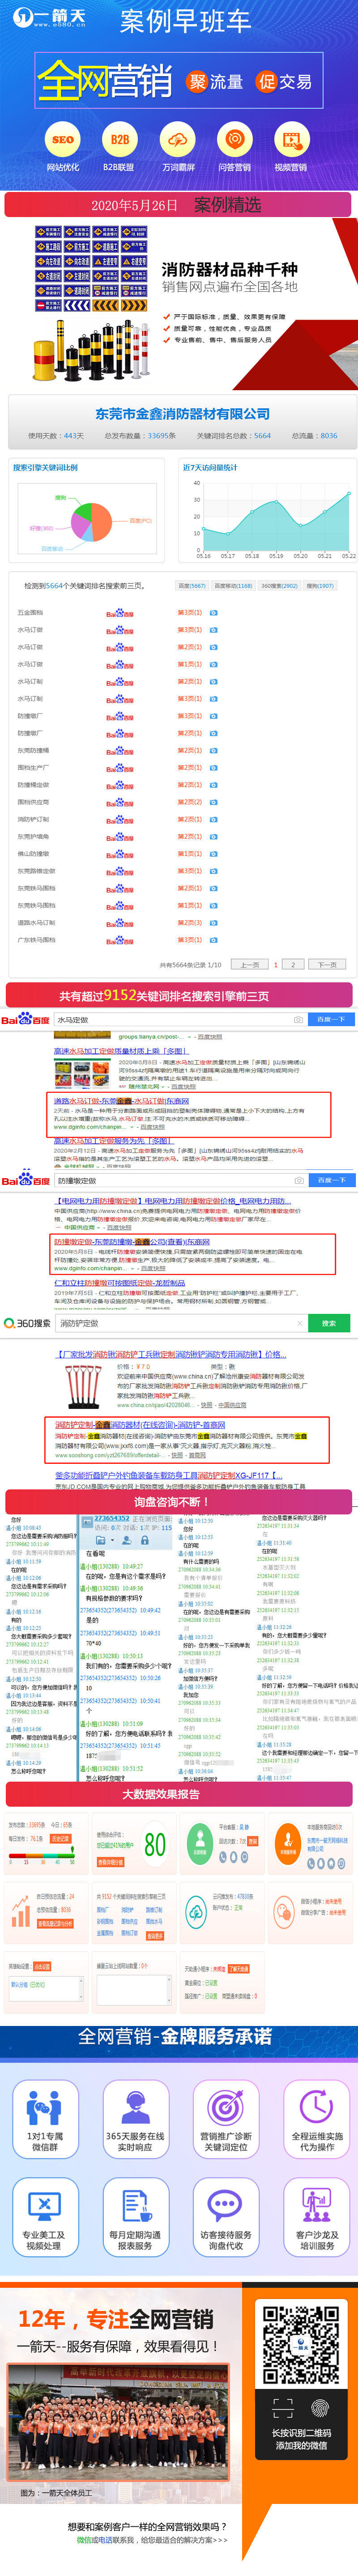The height and width of the screenshot is (2576, 358).
Task: Click the green 360 搜索 button
Action: [x=329, y=1322]
